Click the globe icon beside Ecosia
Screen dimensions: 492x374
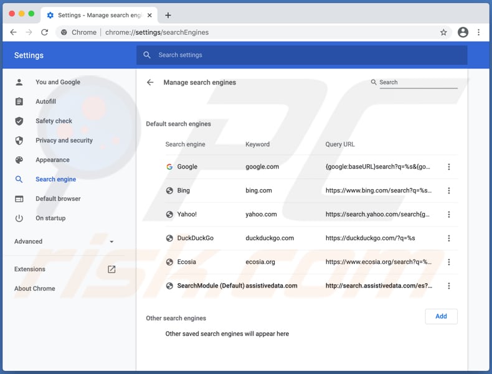[169, 262]
